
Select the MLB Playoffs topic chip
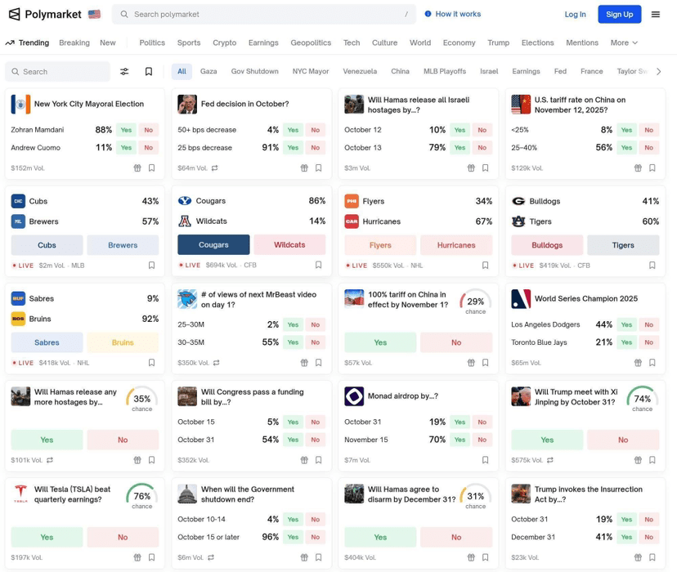coord(445,71)
